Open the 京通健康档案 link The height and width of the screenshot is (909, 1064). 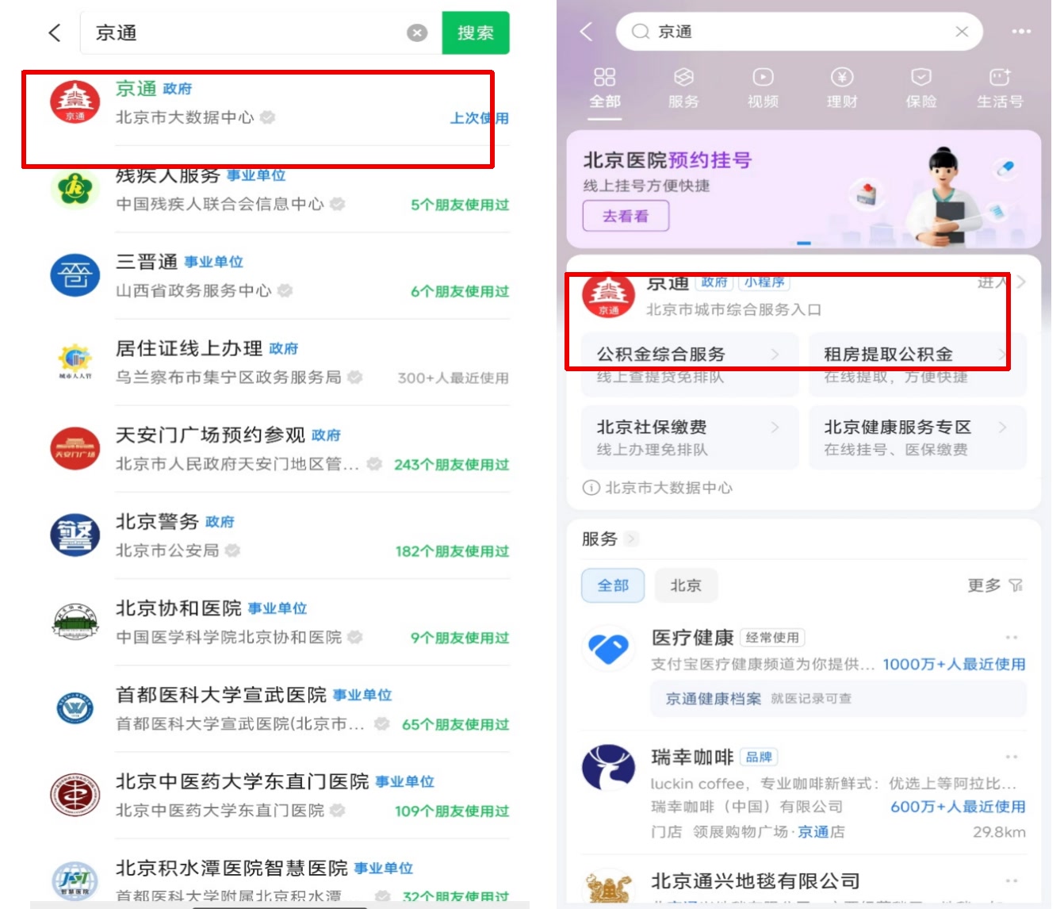pos(713,699)
